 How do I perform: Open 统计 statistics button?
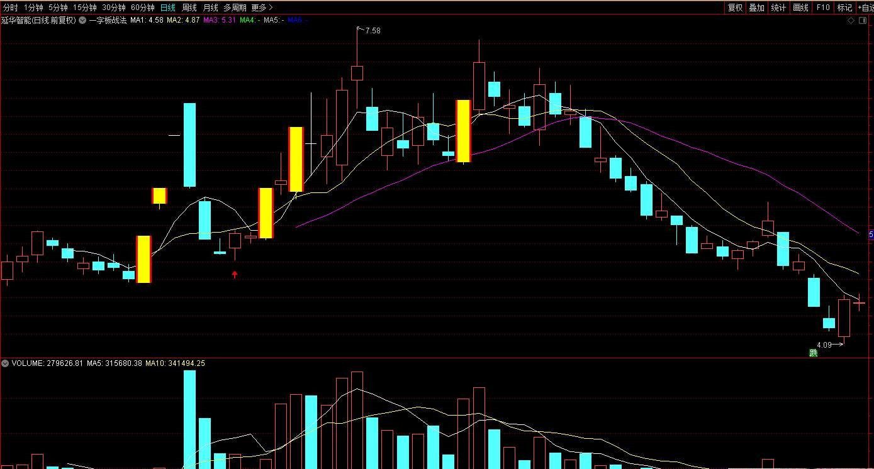(778, 8)
